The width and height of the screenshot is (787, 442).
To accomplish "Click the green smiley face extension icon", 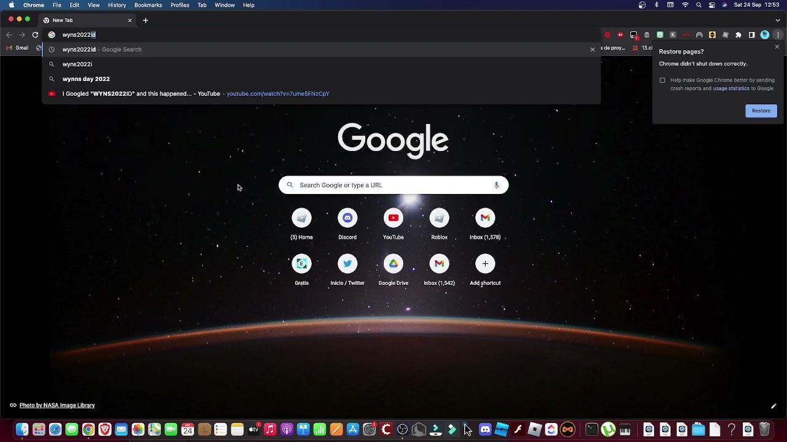I will coord(660,35).
